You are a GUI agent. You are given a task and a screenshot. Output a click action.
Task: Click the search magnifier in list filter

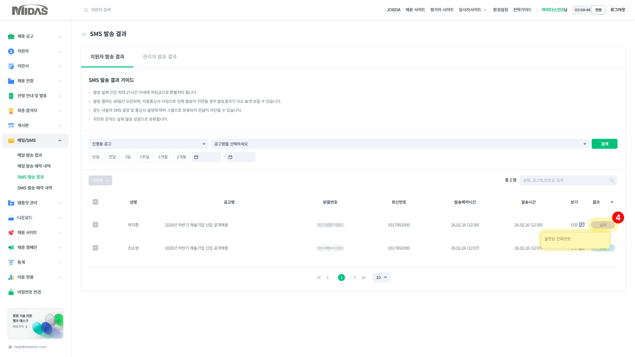(612, 180)
